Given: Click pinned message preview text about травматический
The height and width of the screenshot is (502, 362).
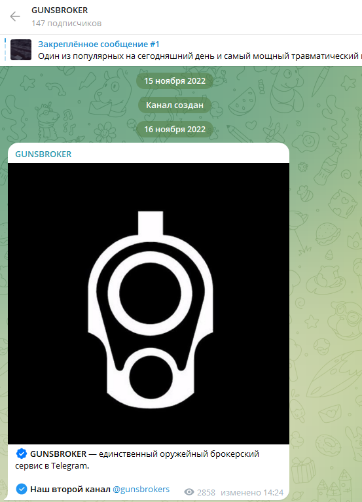Looking at the screenshot, I should coord(200,56).
